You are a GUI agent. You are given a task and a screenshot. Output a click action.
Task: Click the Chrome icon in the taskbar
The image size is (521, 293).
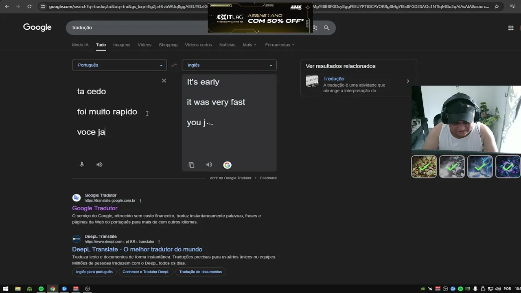pyautogui.click(x=53, y=289)
